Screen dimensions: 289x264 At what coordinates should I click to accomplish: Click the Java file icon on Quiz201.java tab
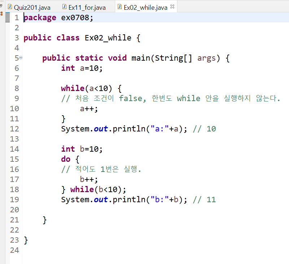(10, 7)
